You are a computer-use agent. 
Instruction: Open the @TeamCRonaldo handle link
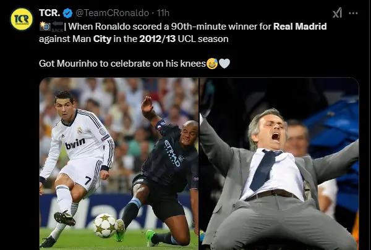(x=112, y=13)
